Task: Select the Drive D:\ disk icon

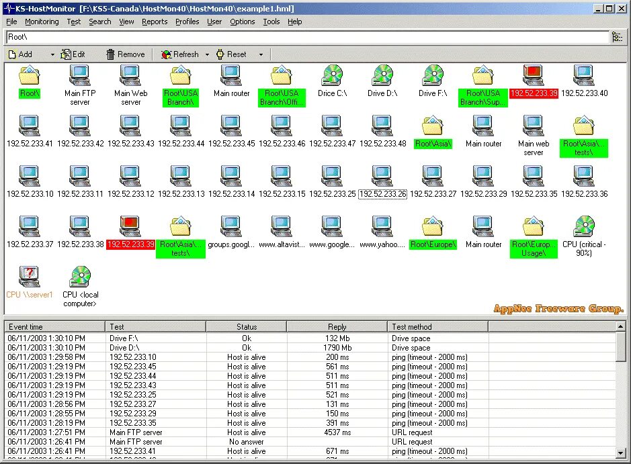Action: tap(382, 76)
